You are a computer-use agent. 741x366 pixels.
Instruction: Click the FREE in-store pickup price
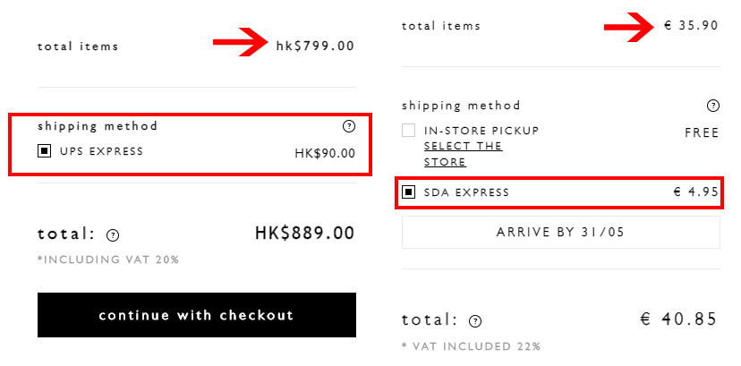pyautogui.click(x=702, y=132)
